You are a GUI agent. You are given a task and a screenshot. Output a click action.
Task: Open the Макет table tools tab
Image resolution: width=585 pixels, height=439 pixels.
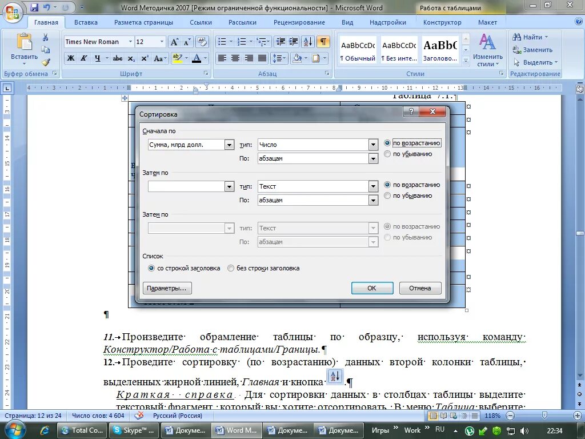(x=488, y=22)
